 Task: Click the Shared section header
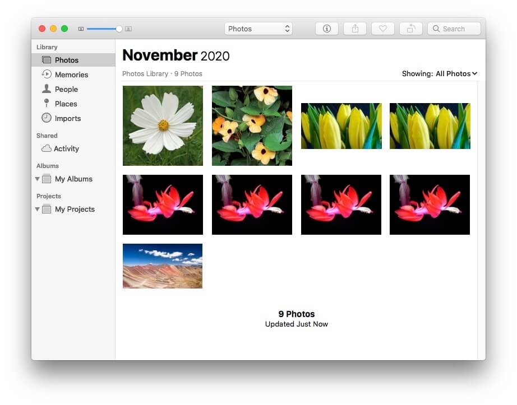[x=47, y=136]
